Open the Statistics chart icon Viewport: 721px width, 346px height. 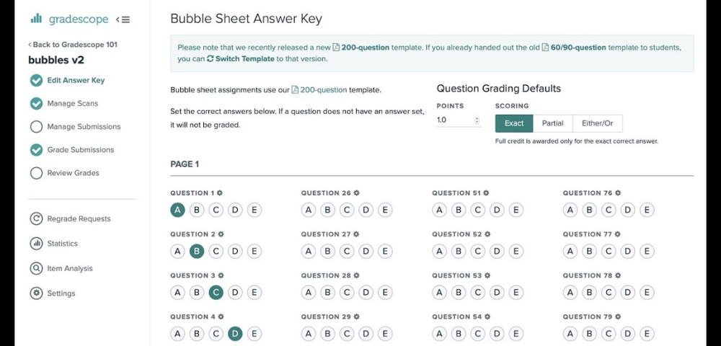coord(36,244)
